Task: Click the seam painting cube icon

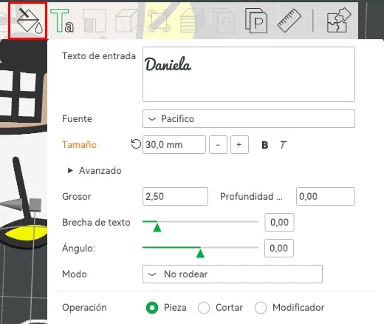Action: click(126, 21)
